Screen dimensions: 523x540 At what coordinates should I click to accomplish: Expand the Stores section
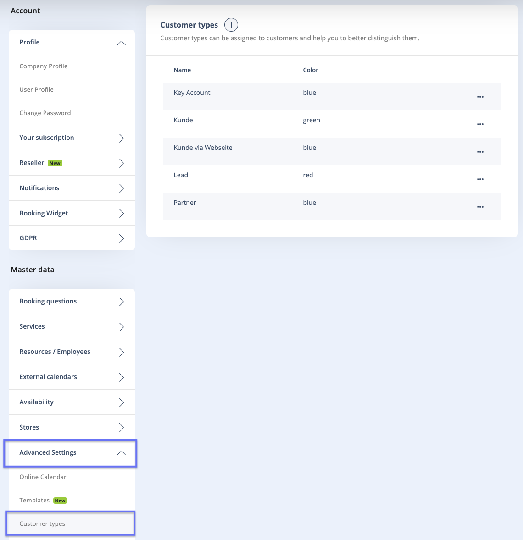point(121,428)
